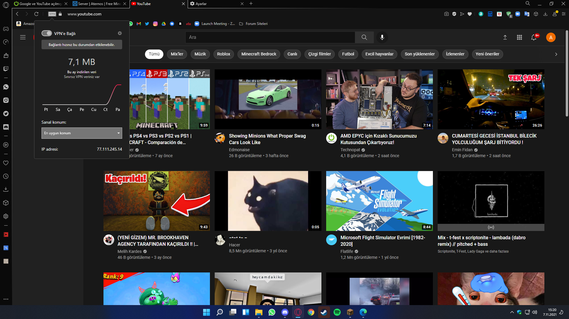Switch to the Server | Aternos tab
Viewport: 569px width, 319px height.
pyautogui.click(x=100, y=4)
